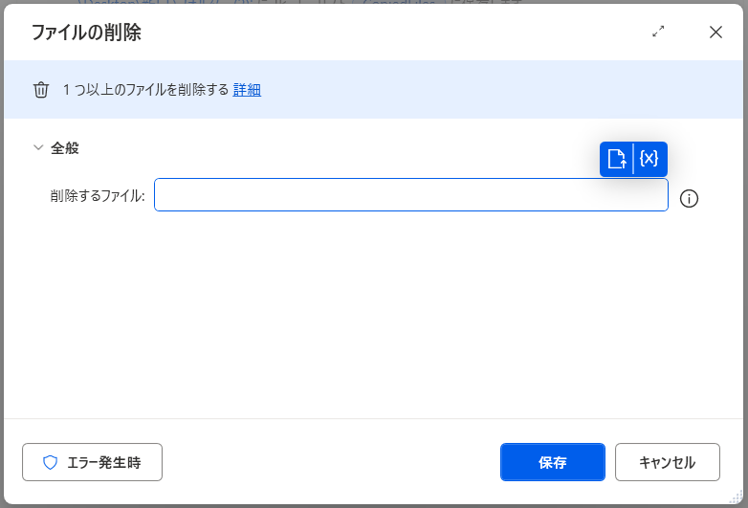Click the file selection icon
The width and height of the screenshot is (748, 508).
[x=617, y=159]
